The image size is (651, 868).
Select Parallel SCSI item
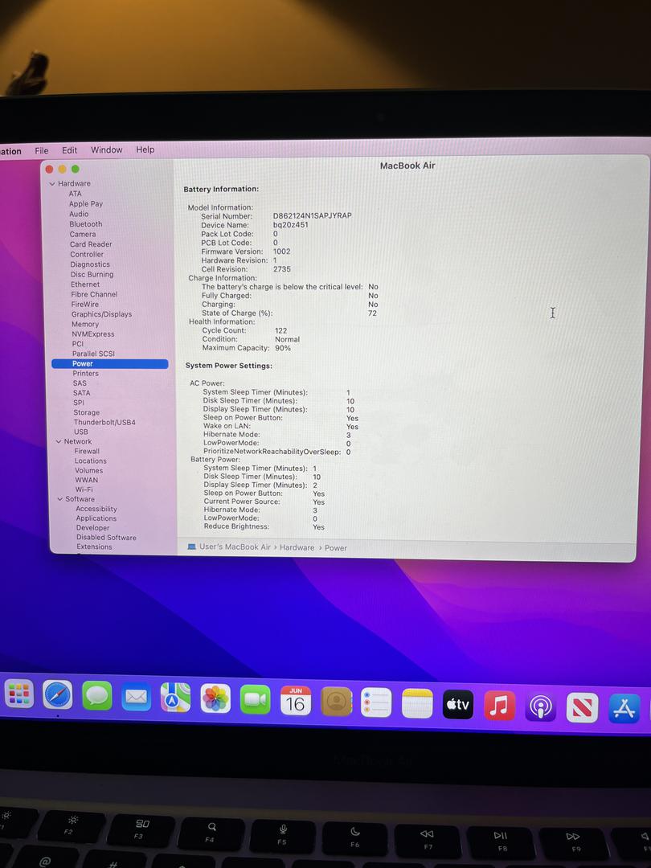(x=93, y=353)
